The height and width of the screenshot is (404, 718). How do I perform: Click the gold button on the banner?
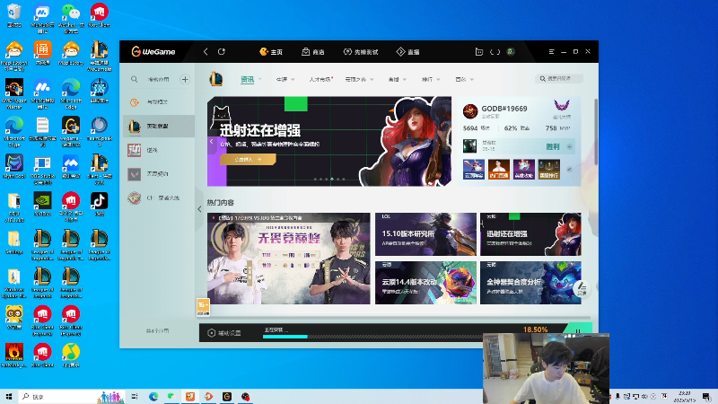(248, 160)
